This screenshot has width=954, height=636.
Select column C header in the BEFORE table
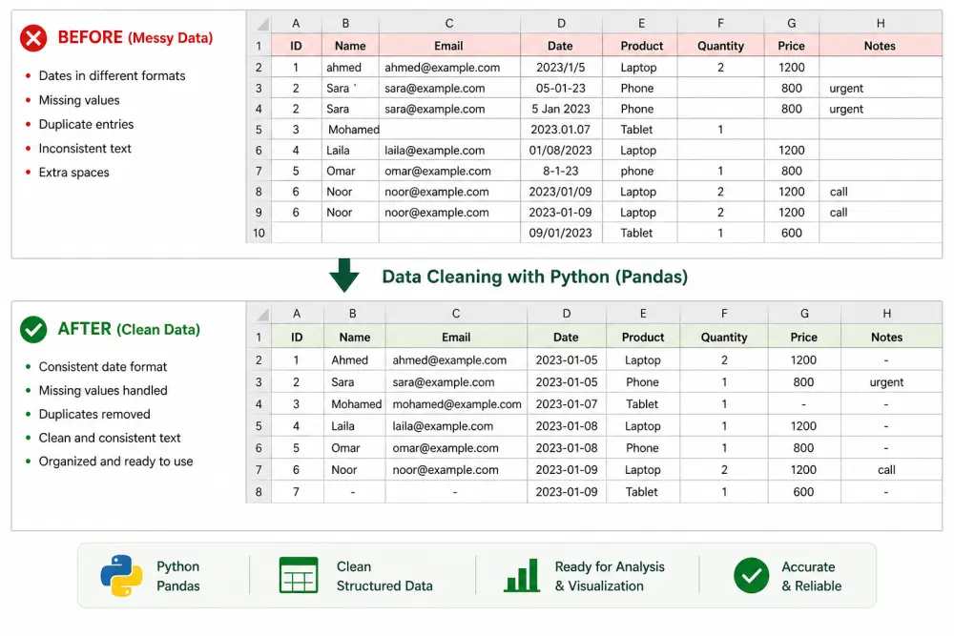[x=449, y=24]
